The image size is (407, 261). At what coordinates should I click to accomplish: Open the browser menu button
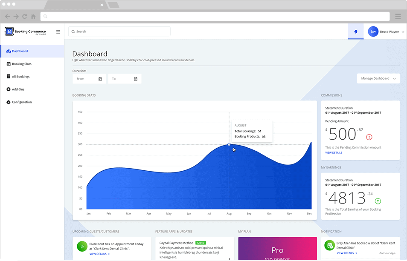398,17
